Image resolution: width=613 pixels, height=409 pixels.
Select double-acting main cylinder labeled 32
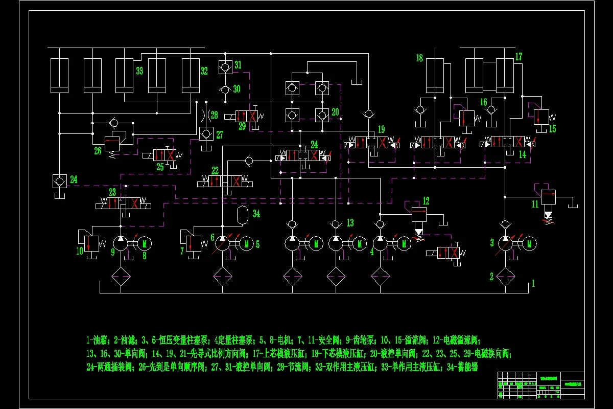click(191, 76)
